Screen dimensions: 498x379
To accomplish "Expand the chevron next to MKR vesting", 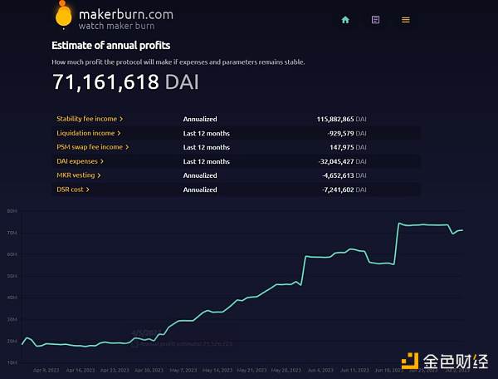I will [x=99, y=175].
